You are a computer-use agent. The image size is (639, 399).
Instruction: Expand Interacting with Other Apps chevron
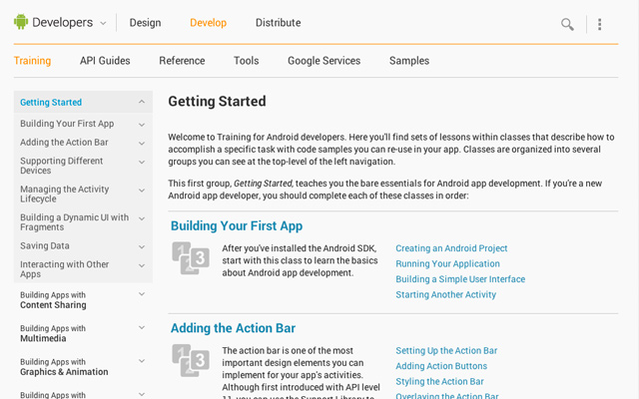[142, 265]
